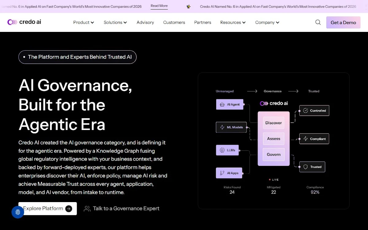368x230 pixels.
Task: Open the Partners page
Action: 203,22
